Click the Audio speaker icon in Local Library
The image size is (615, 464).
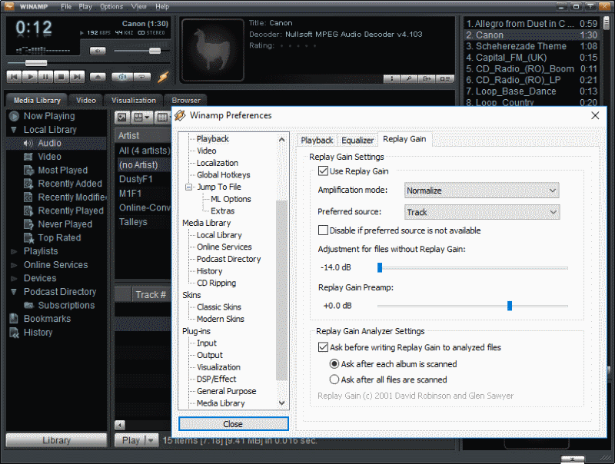[x=28, y=144]
